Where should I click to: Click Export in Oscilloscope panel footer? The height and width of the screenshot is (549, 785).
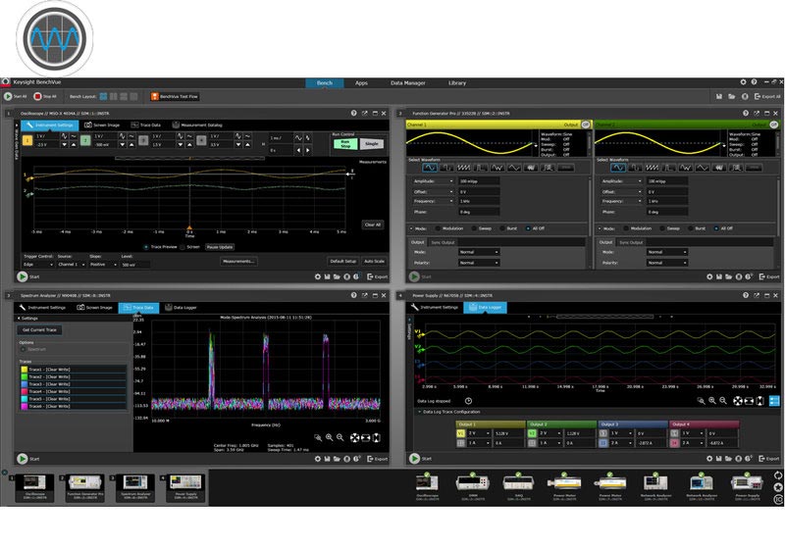point(378,276)
